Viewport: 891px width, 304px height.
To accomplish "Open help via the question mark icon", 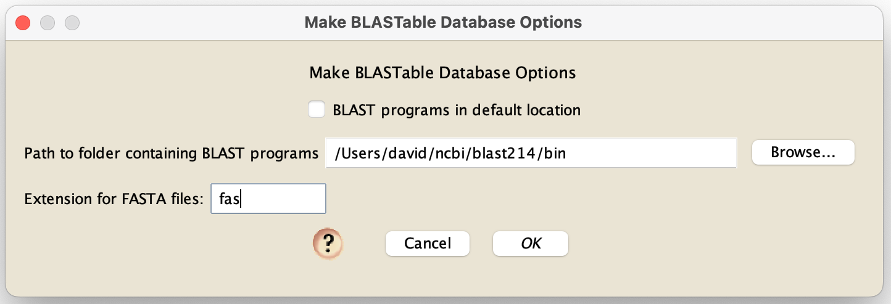I will tap(327, 243).
